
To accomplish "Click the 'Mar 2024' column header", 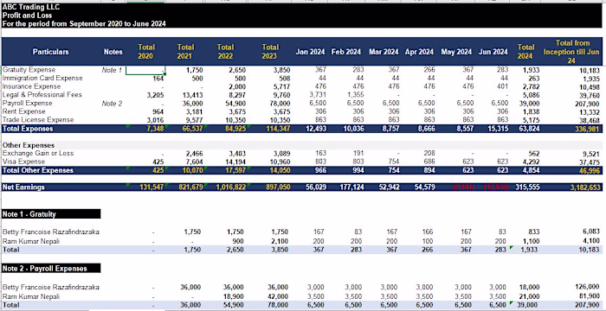I will (384, 52).
